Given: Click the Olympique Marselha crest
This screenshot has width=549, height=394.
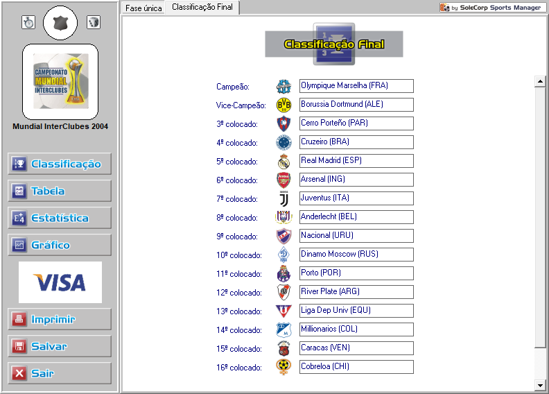Looking at the screenshot, I should click(284, 87).
